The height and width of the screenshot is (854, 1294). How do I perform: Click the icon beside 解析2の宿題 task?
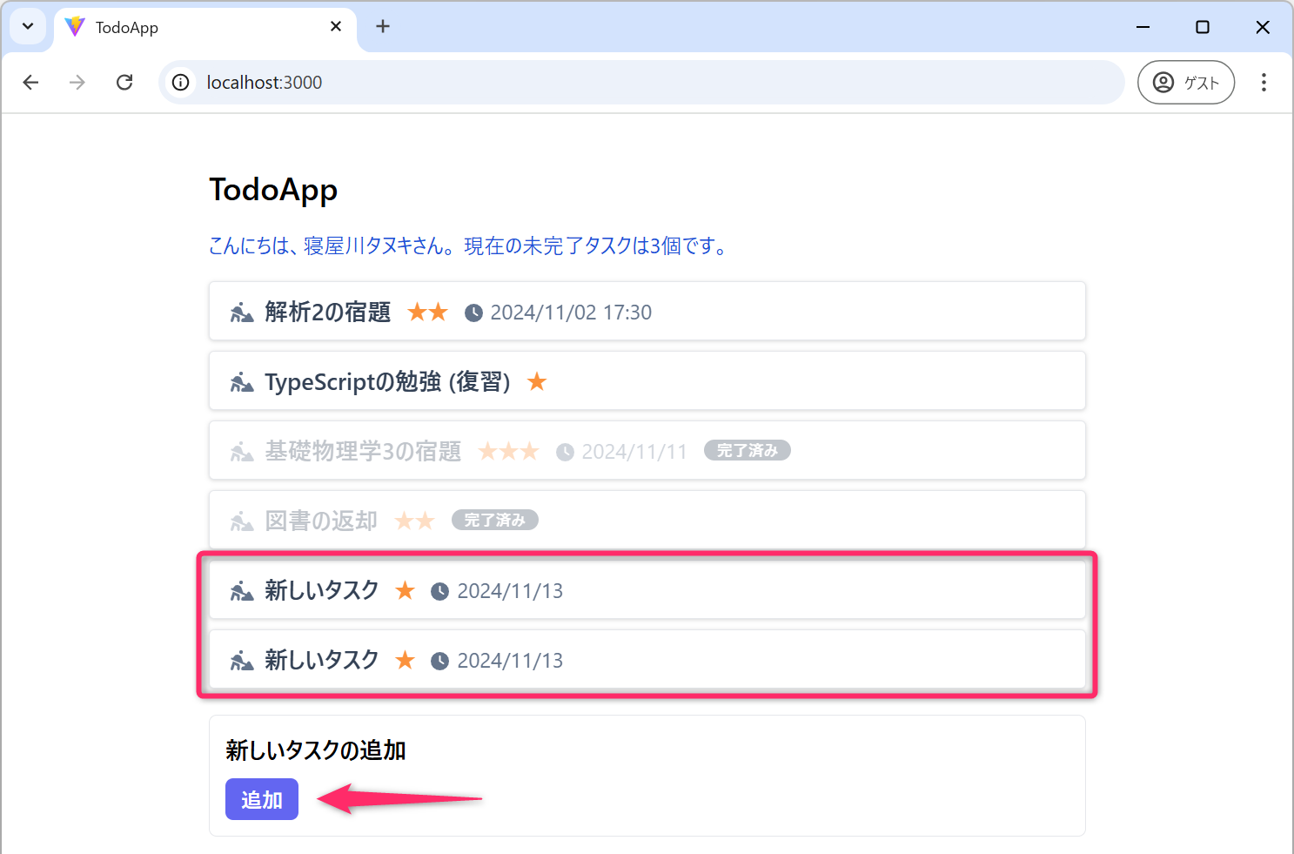(x=242, y=313)
